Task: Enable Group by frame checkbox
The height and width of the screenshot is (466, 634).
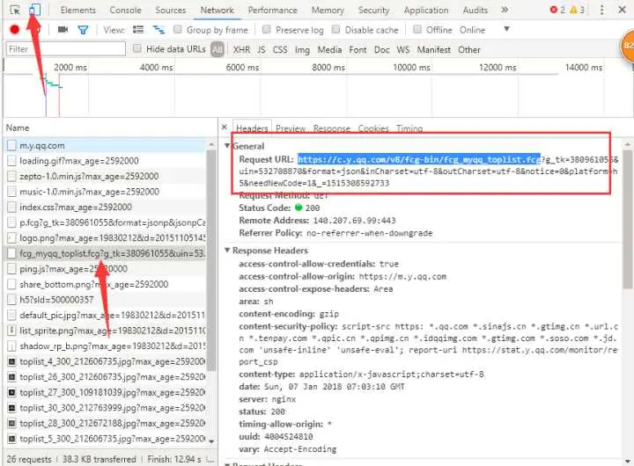Action: (x=178, y=29)
